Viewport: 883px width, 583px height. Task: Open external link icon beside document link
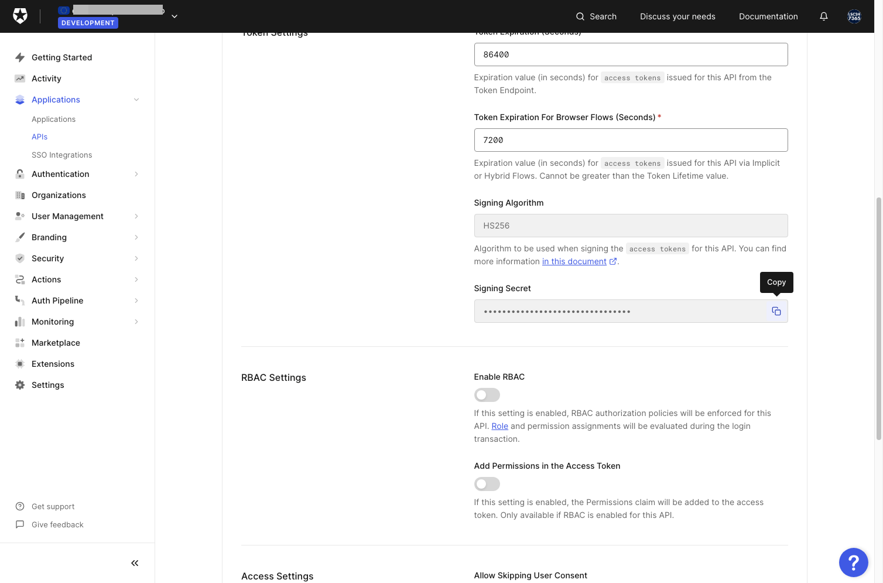coord(613,261)
